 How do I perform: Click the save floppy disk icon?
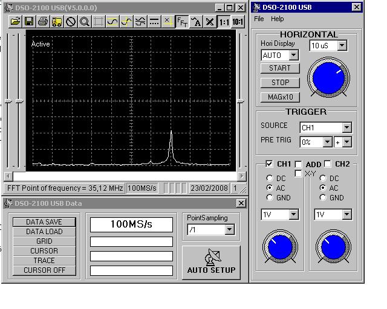pyautogui.click(x=28, y=22)
